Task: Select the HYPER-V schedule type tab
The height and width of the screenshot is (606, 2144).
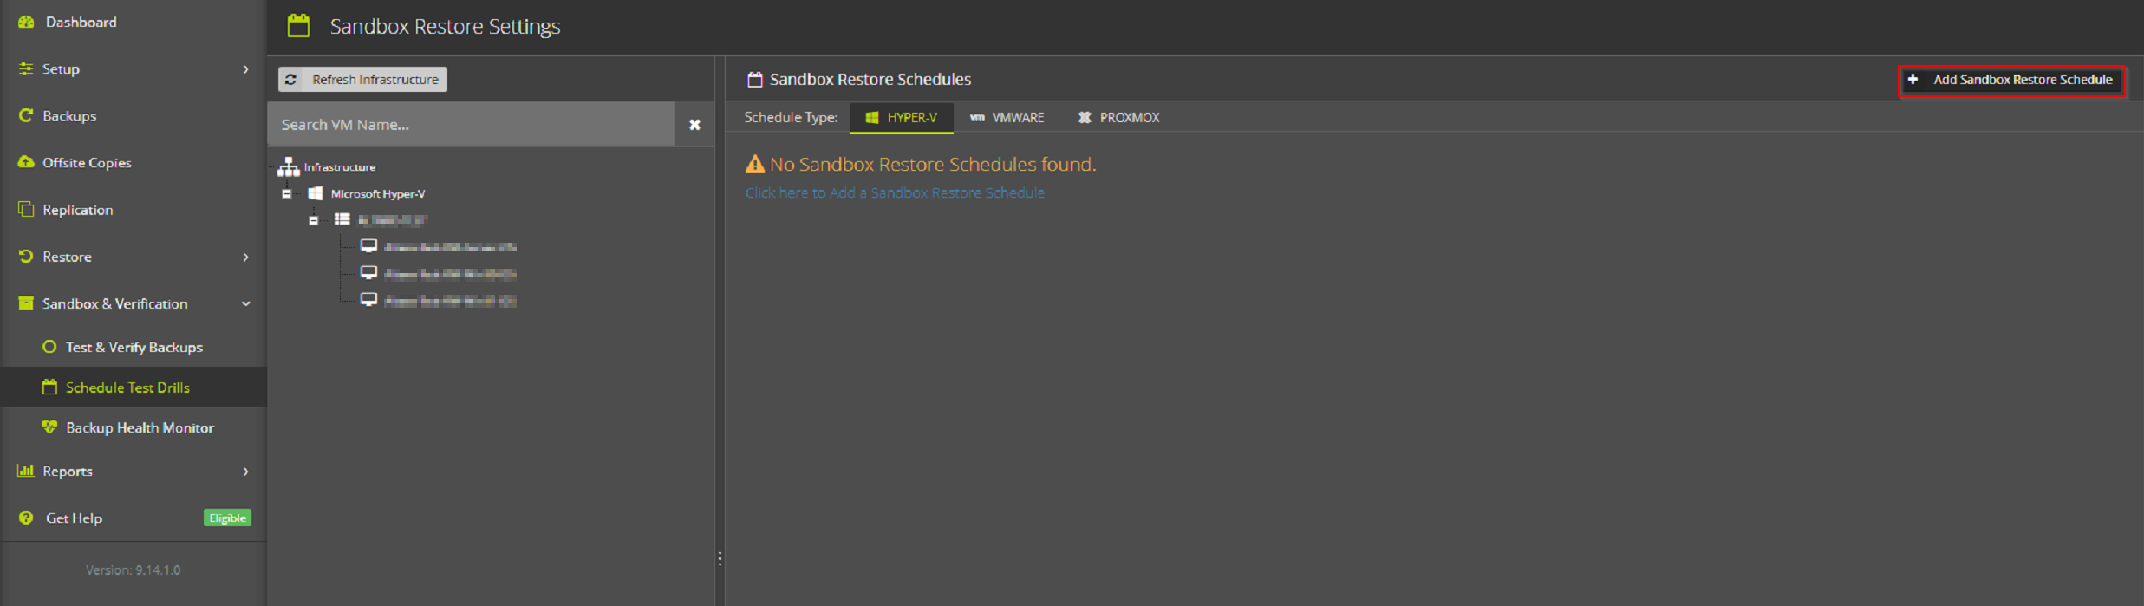Action: click(901, 118)
